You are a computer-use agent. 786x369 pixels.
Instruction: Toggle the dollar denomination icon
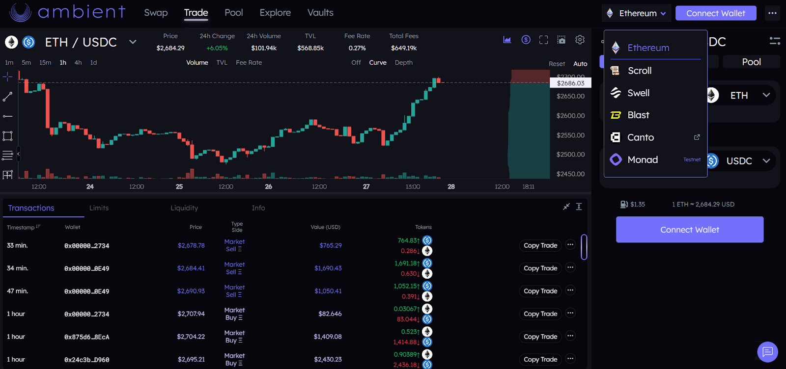point(526,40)
